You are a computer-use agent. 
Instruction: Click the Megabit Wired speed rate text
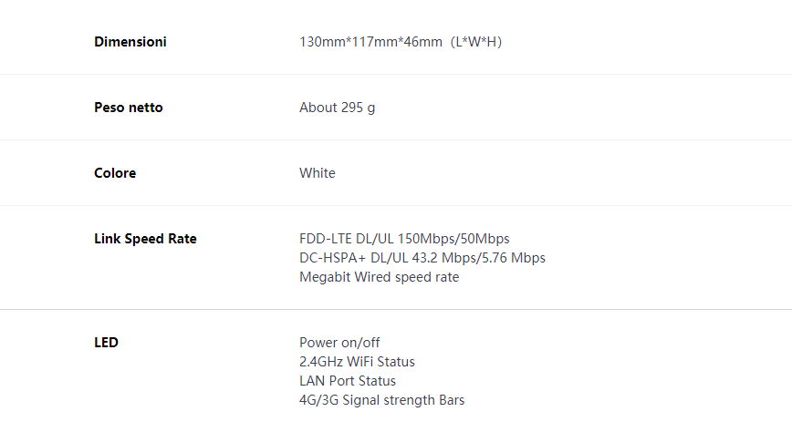[x=380, y=277]
